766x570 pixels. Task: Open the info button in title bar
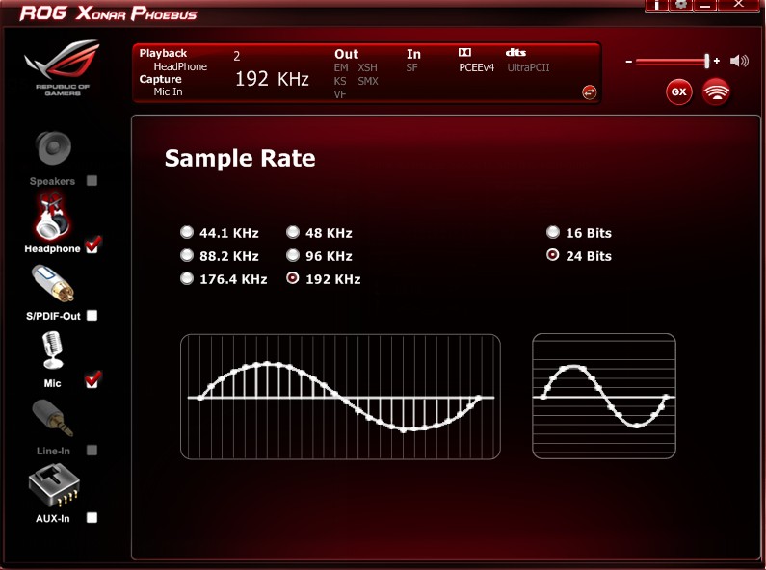pyautogui.click(x=656, y=5)
